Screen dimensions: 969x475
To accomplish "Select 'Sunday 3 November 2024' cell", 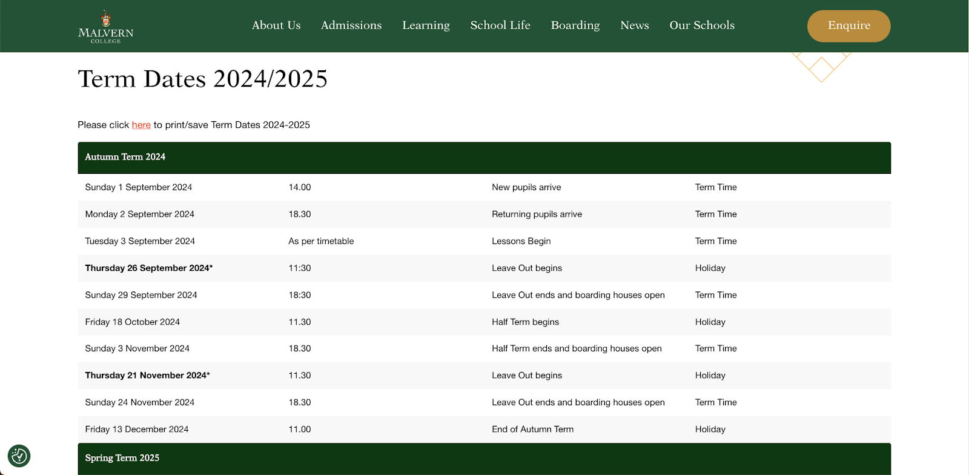I will click(x=137, y=348).
